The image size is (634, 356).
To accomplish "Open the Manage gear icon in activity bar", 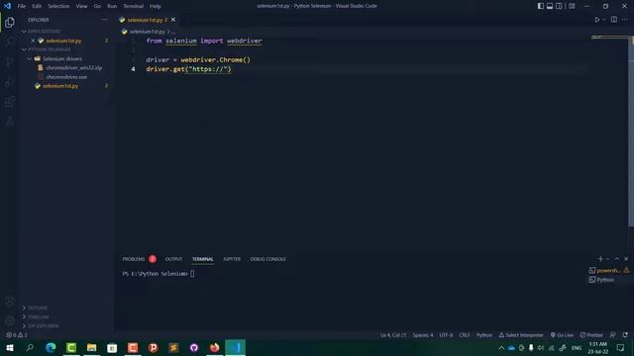I will [x=9, y=320].
